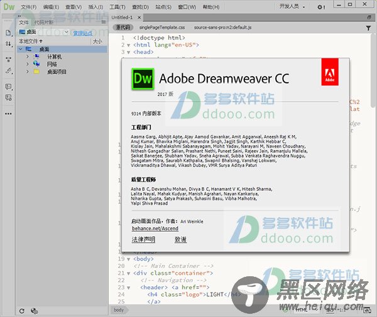Open the View (查看) menu
The image size is (377, 317).
point(74,7)
